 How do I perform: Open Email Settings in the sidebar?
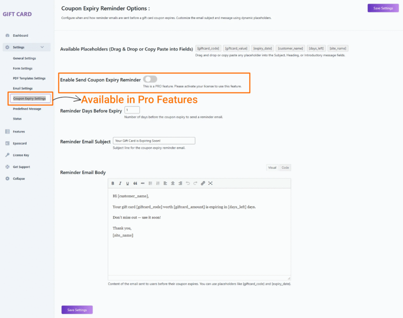pyautogui.click(x=23, y=89)
